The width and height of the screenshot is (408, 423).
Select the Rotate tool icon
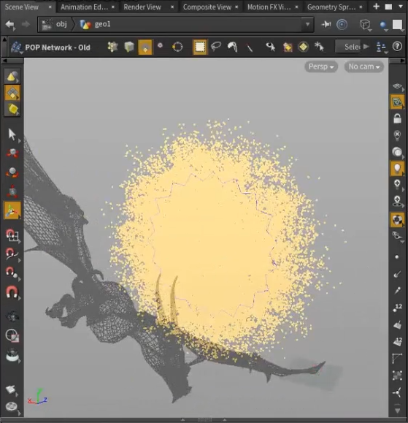pos(12,172)
